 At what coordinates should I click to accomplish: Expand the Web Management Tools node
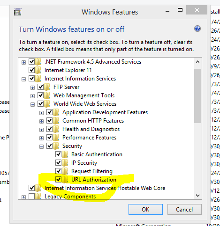[x=32, y=96]
